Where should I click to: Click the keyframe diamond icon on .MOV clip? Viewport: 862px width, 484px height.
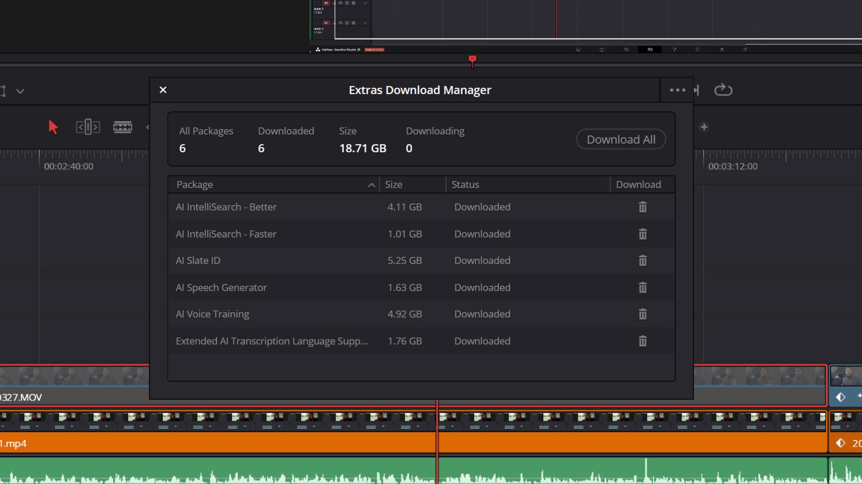[x=840, y=397]
